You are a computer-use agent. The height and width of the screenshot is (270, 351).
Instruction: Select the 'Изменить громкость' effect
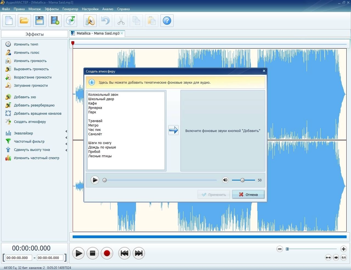pyautogui.click(x=30, y=61)
